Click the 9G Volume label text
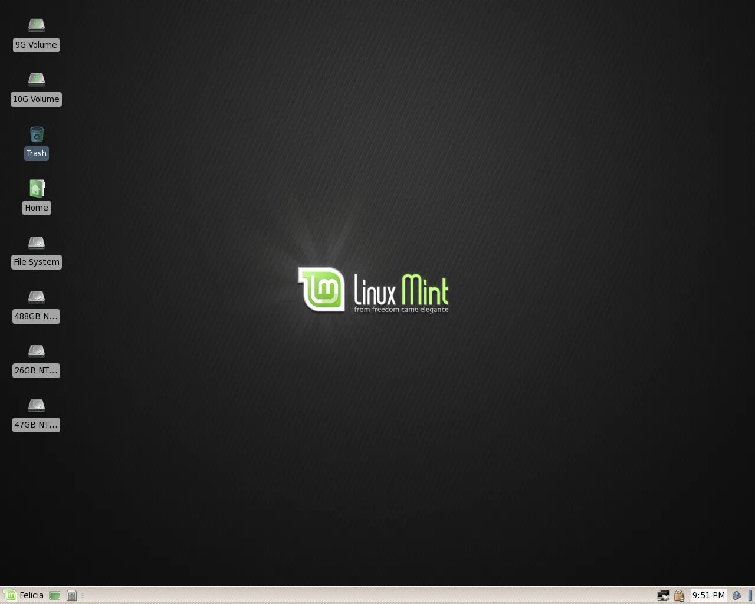 (x=36, y=45)
